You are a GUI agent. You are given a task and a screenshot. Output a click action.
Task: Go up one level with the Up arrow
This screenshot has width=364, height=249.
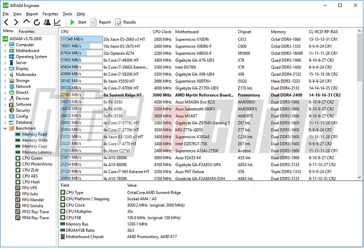[27, 21]
